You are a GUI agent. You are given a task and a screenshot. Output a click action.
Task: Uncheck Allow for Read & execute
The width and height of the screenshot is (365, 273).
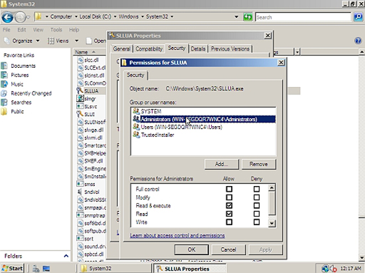coord(229,205)
